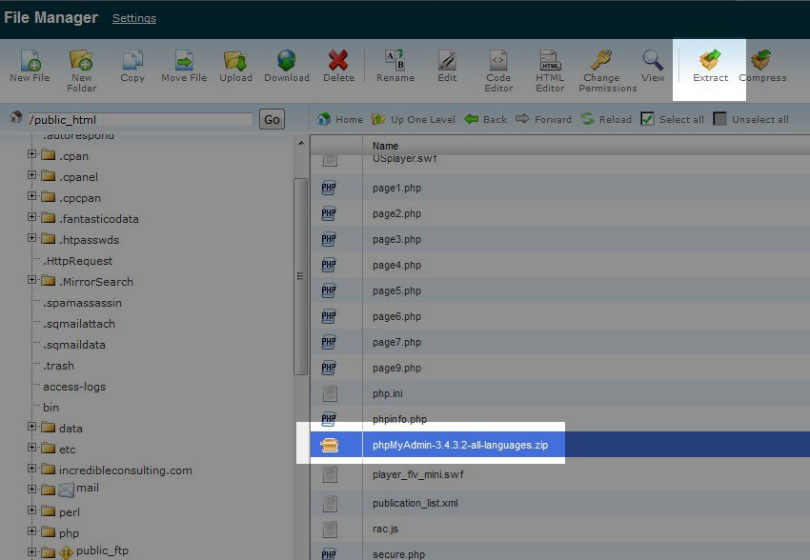Check the Select all checkbox

click(x=647, y=119)
